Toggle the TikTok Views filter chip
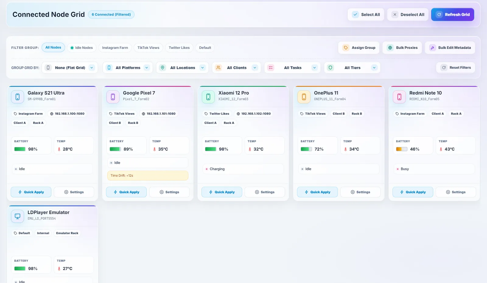This screenshot has width=487, height=283. 148,48
